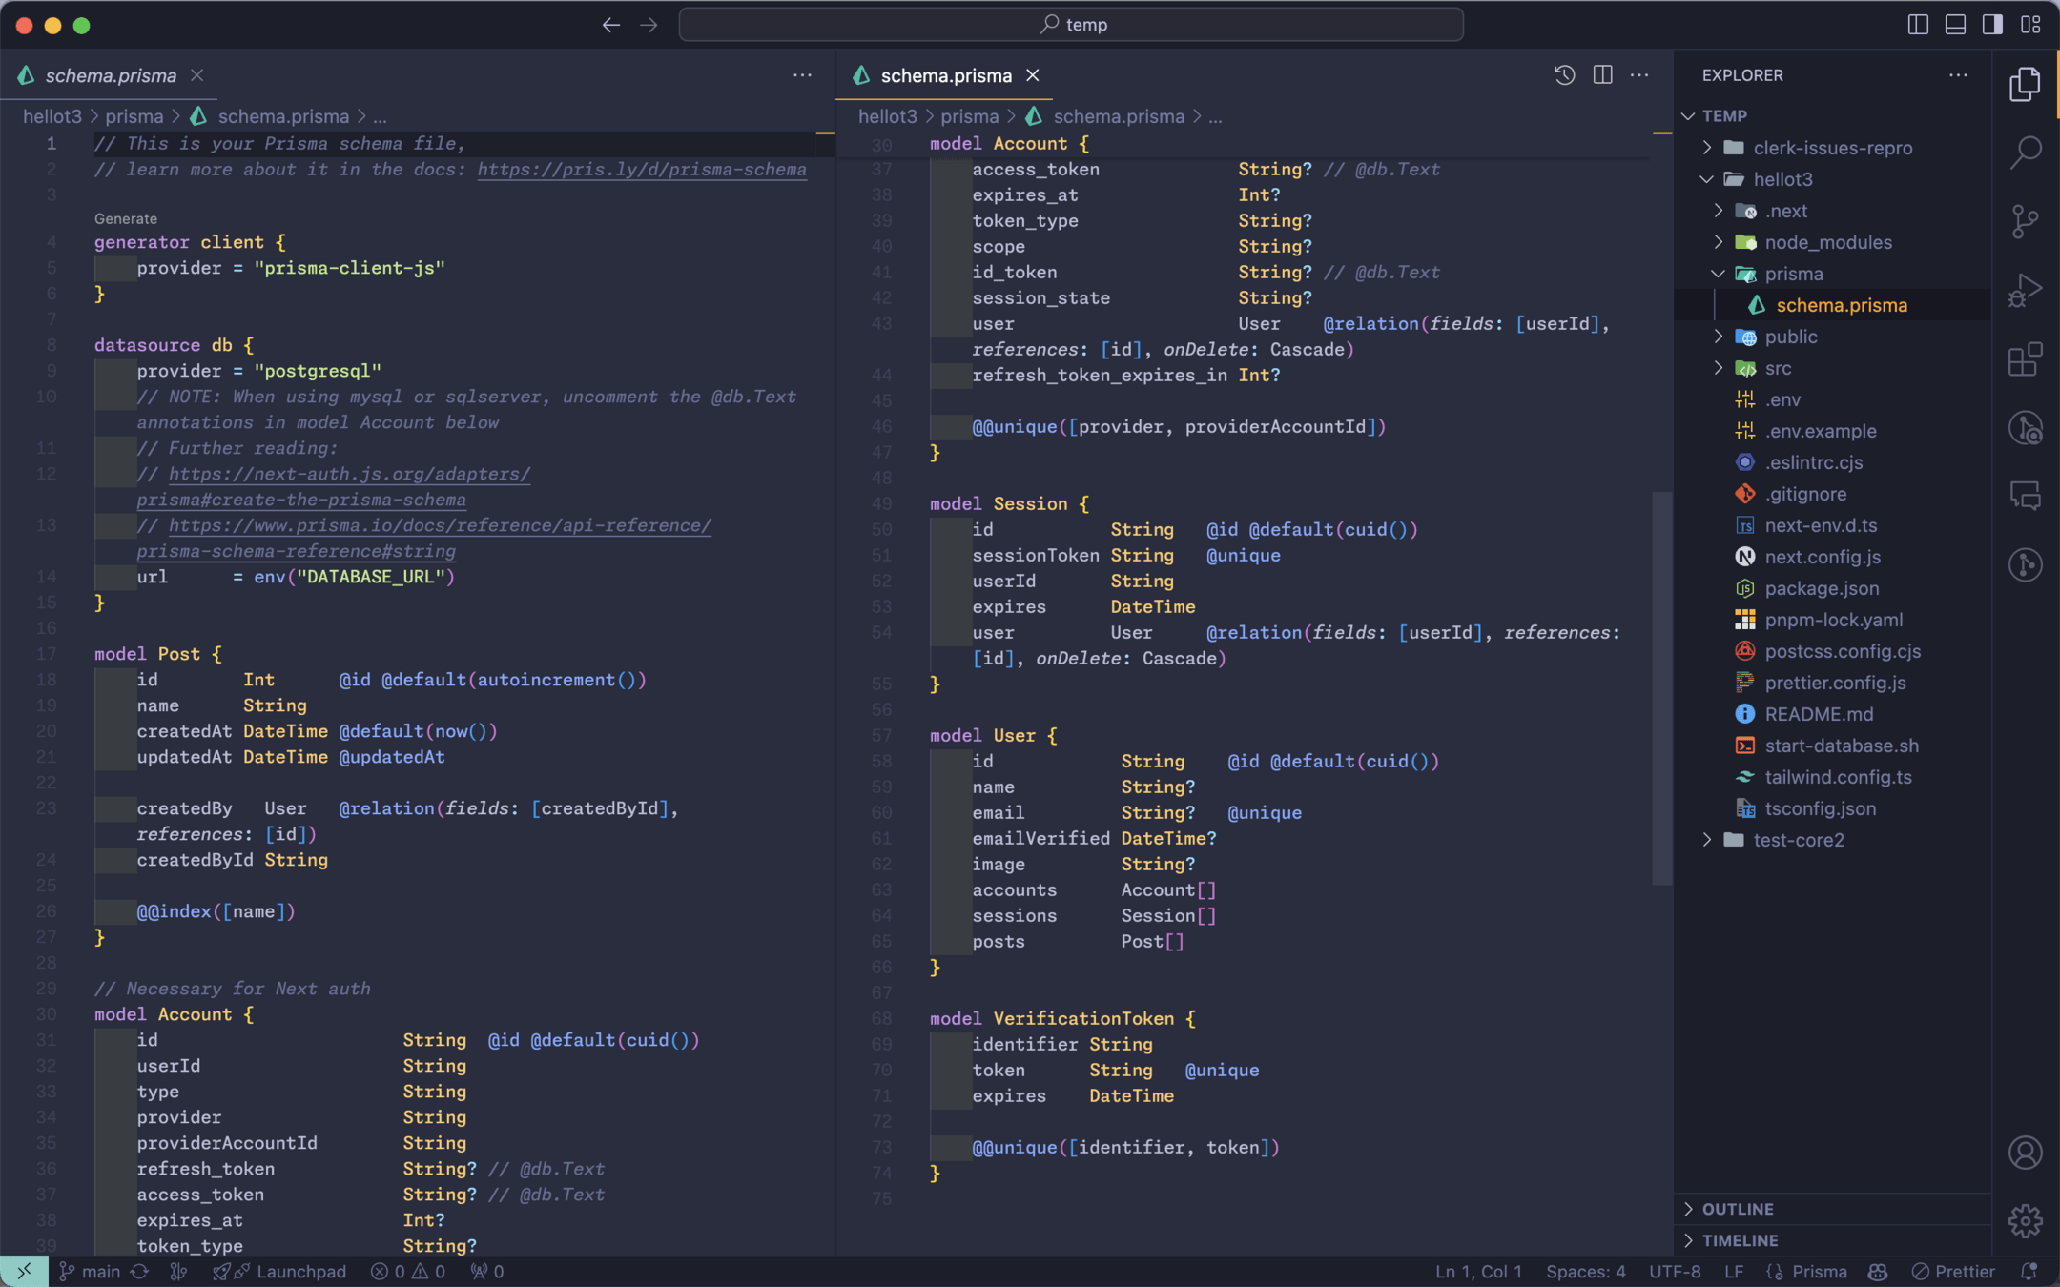Click the temp command center search field
Screen dimensions: 2060x1287
point(1071,25)
